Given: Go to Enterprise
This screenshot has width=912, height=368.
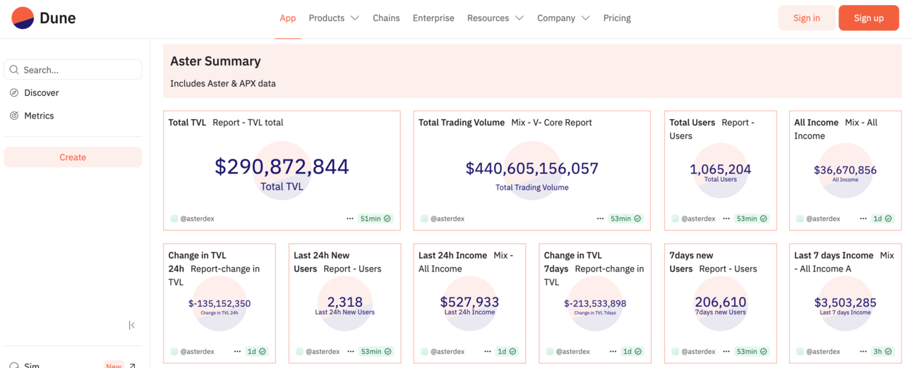Looking at the screenshot, I should (x=433, y=18).
